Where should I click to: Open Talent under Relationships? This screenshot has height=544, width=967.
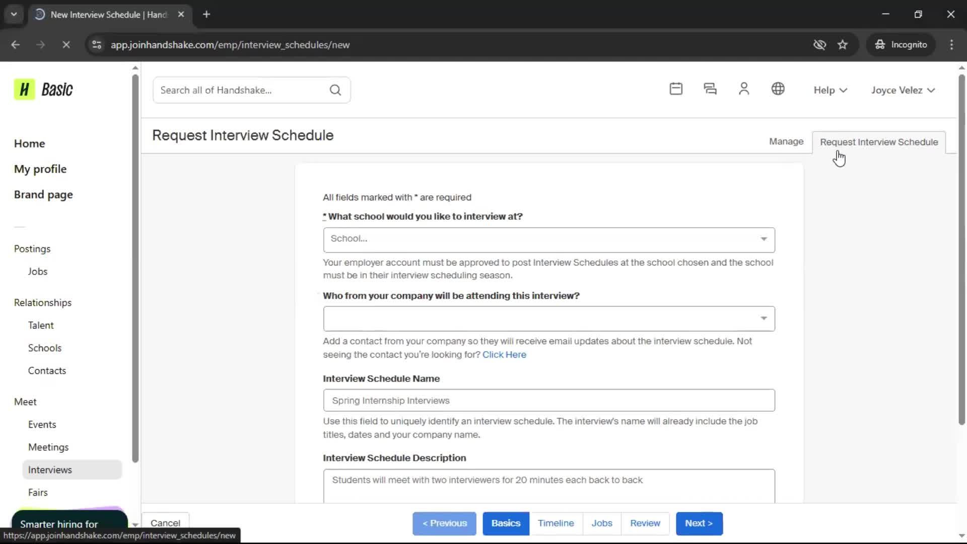[41, 325]
